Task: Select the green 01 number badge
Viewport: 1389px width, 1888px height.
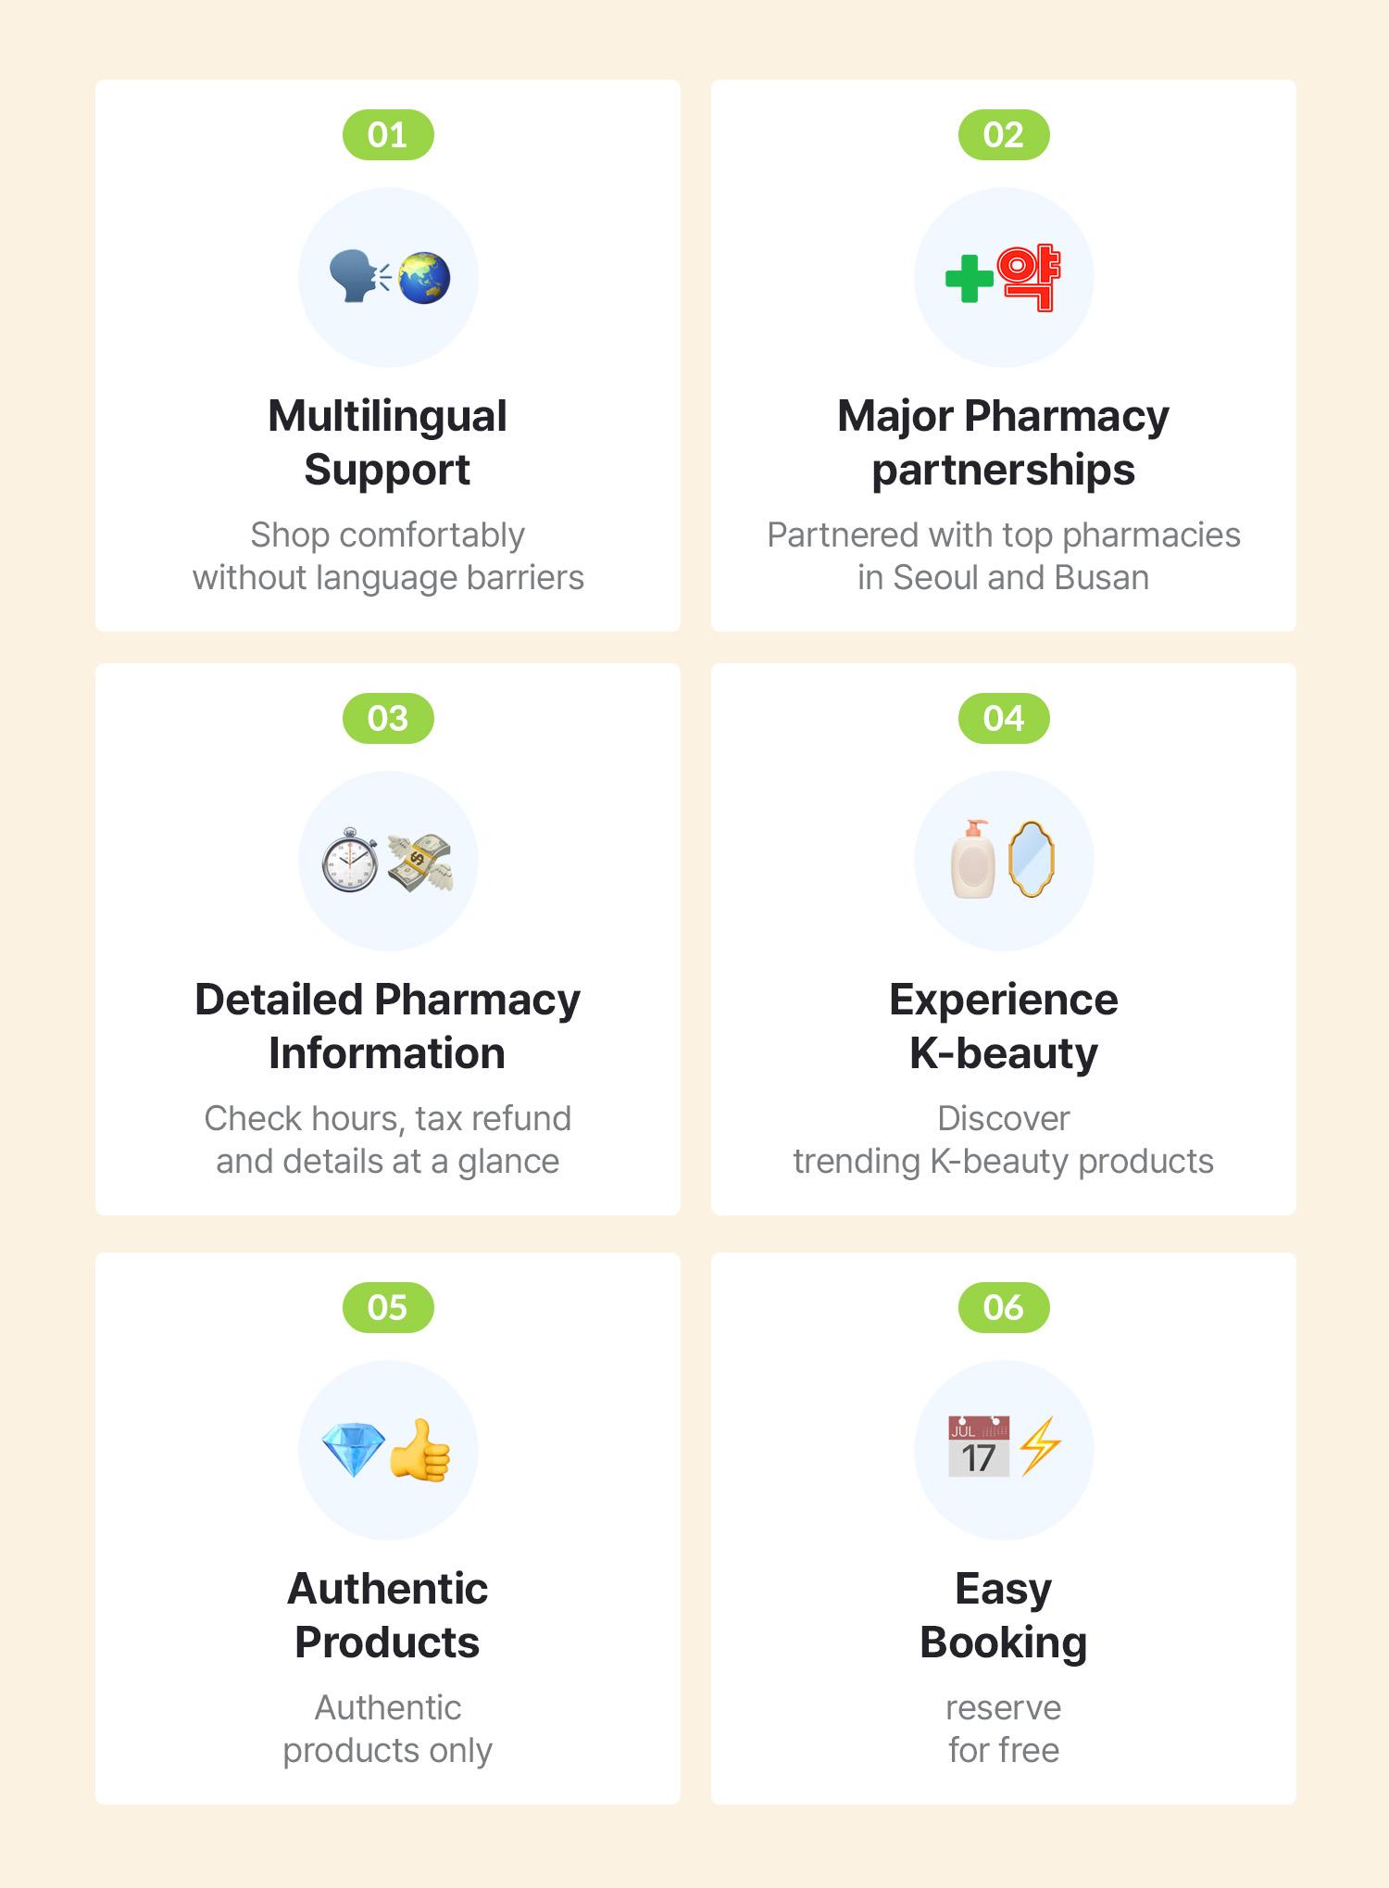Action: 388,135
